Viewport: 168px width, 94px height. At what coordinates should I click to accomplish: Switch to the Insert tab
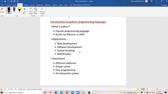click(x=14, y=5)
